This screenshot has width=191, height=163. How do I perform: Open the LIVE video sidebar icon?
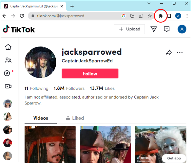[x=8, y=86]
